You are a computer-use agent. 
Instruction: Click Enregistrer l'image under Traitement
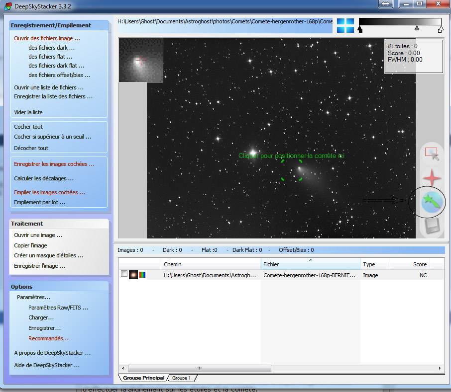pos(39,266)
